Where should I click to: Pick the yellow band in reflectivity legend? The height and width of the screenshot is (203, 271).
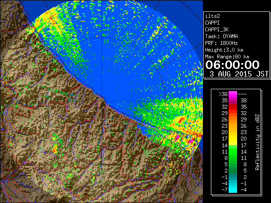coord(233,139)
